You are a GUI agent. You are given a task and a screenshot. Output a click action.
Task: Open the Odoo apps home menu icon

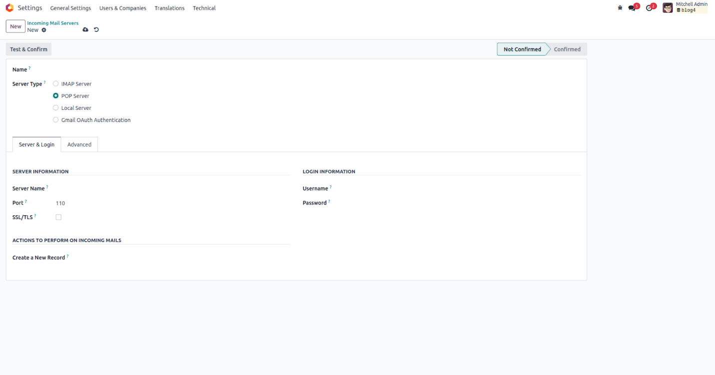(9, 8)
